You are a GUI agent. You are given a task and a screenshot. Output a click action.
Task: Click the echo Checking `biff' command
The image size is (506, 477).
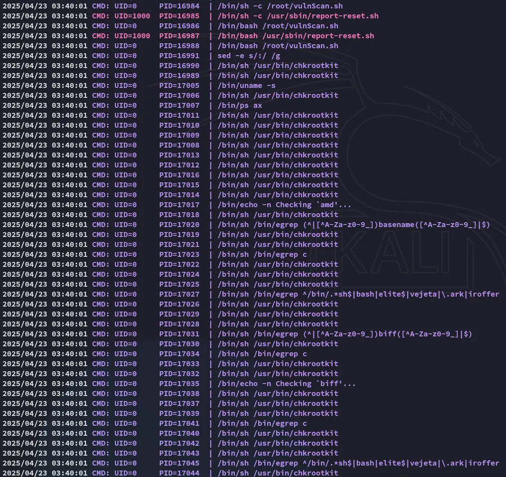pyautogui.click(x=286, y=384)
